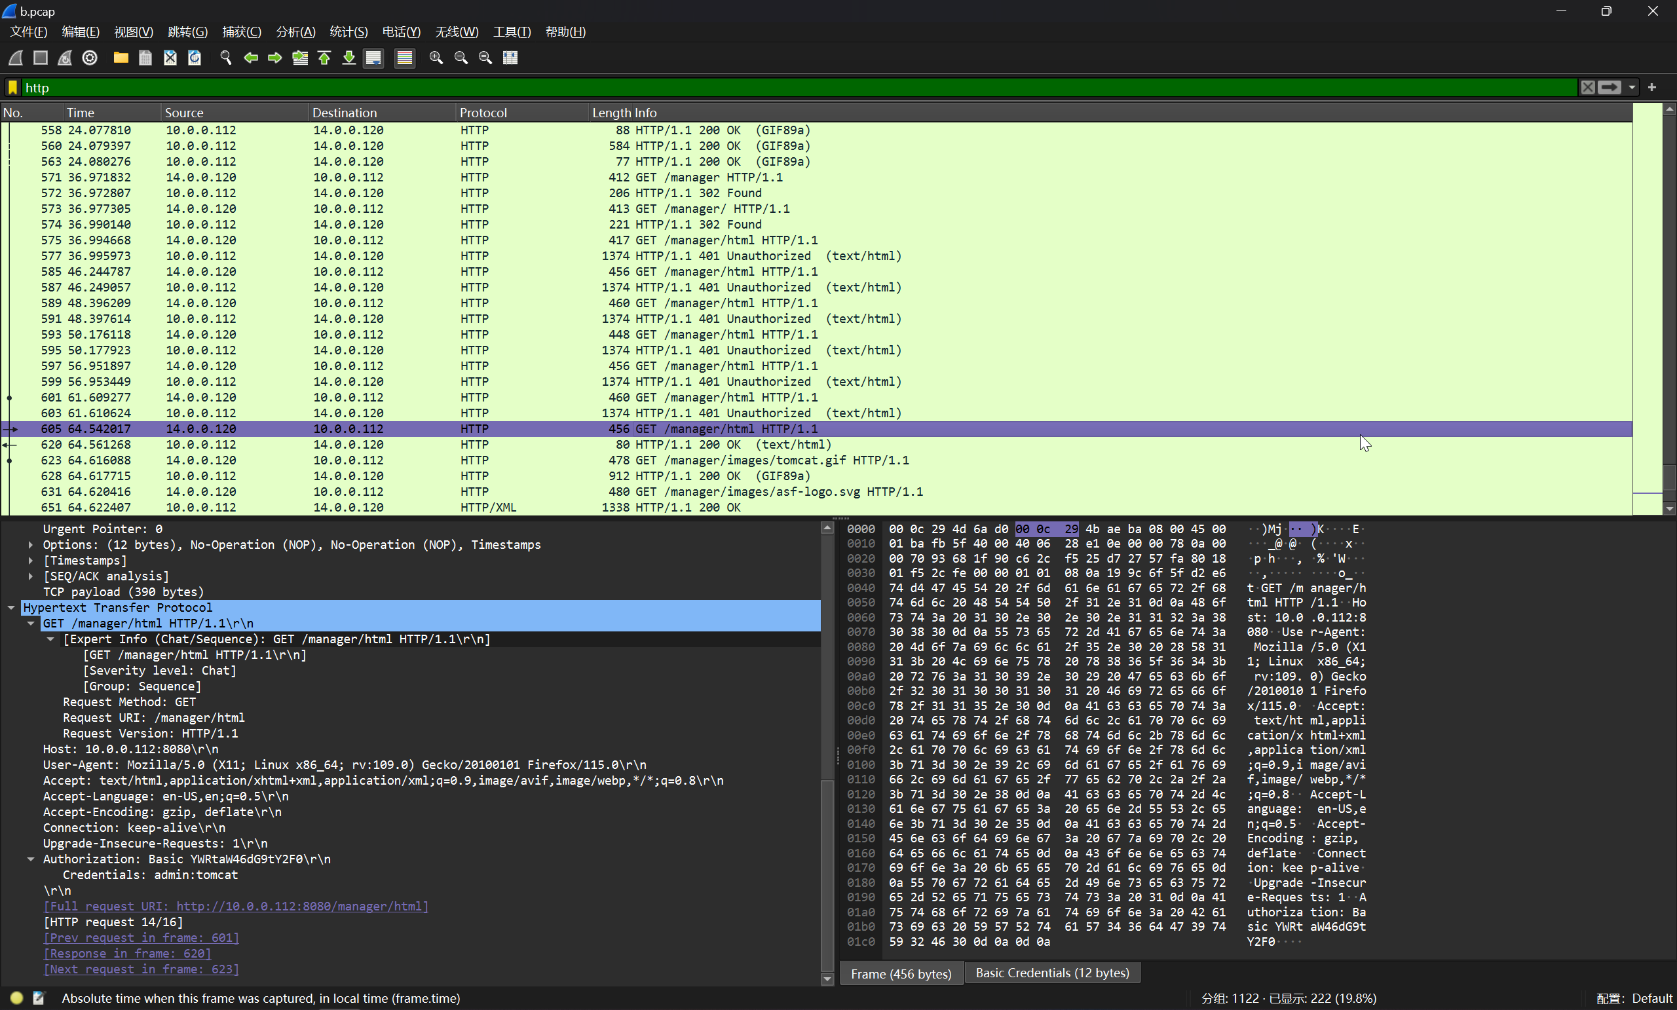Open the 帮助(H) menu
This screenshot has height=1010, width=1677.
[x=565, y=32]
